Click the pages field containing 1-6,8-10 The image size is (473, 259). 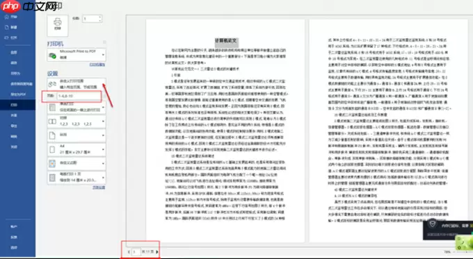click(79, 96)
